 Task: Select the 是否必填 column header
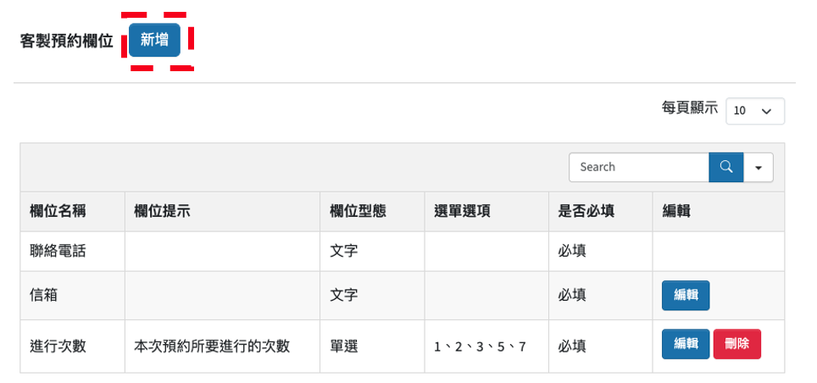point(586,212)
